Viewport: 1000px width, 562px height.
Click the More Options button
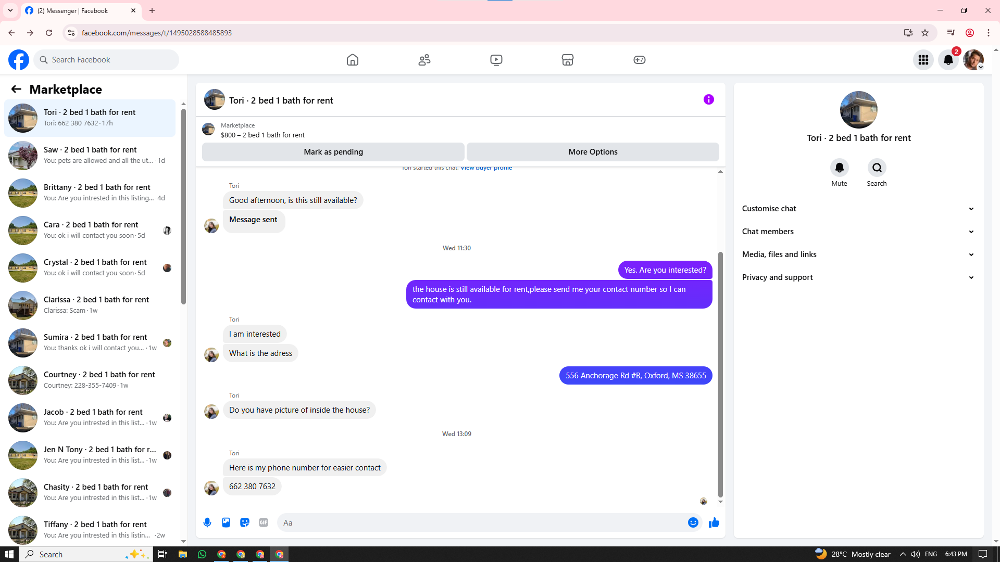pyautogui.click(x=593, y=152)
